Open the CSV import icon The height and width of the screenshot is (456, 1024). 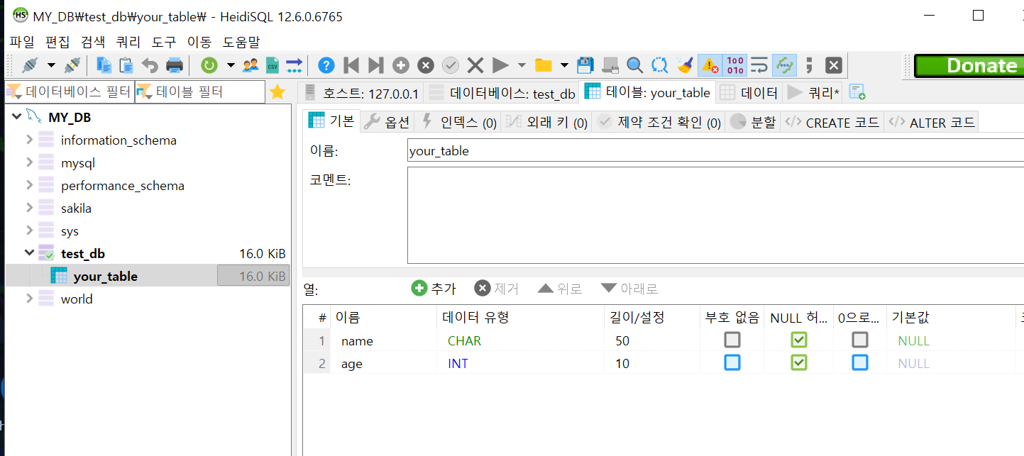[x=272, y=66]
